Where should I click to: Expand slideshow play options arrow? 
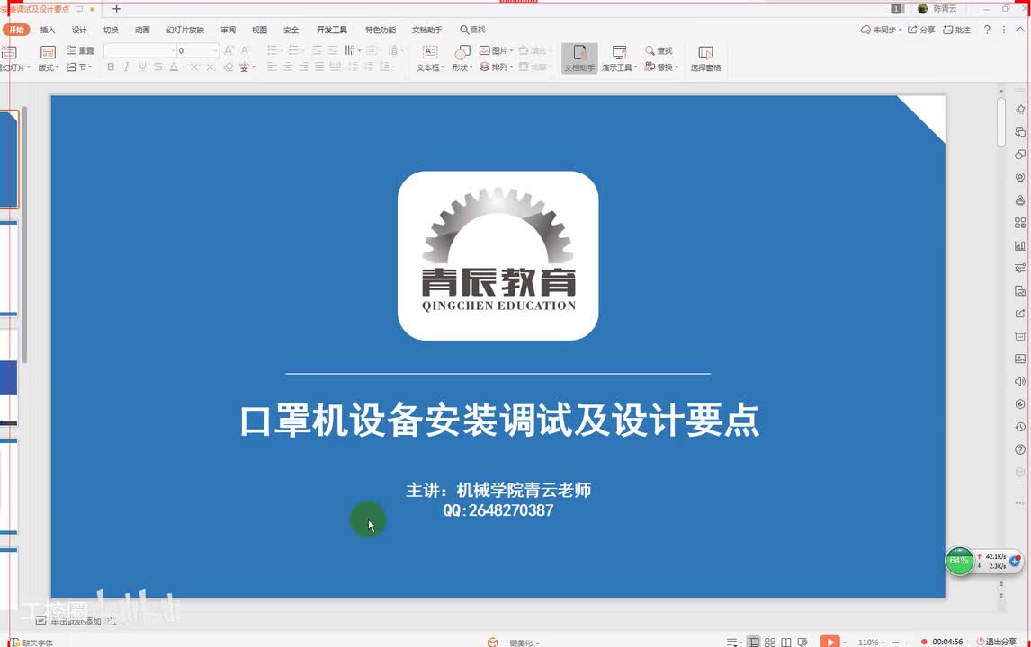point(845,643)
